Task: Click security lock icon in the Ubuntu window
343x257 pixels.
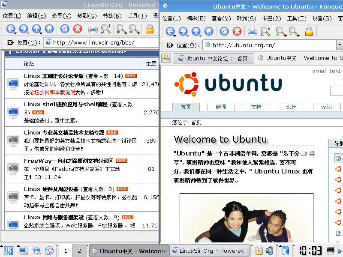Action: (x=309, y=31)
